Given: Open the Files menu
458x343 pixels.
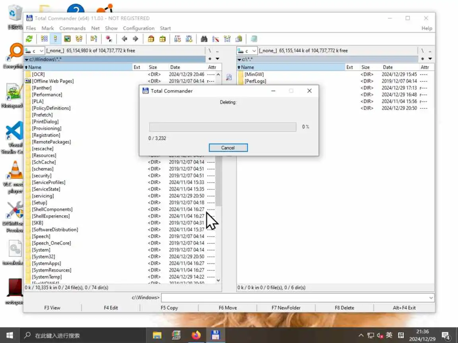Looking at the screenshot, I should pos(31,28).
